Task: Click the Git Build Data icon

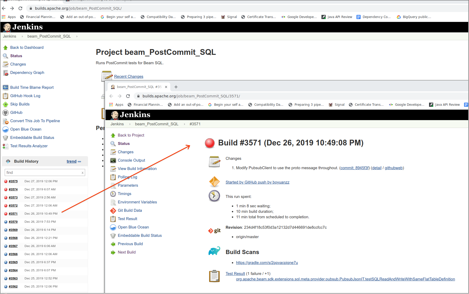Action: click(113, 210)
